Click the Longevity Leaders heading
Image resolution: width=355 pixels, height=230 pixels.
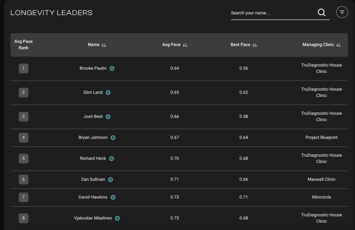tap(51, 13)
